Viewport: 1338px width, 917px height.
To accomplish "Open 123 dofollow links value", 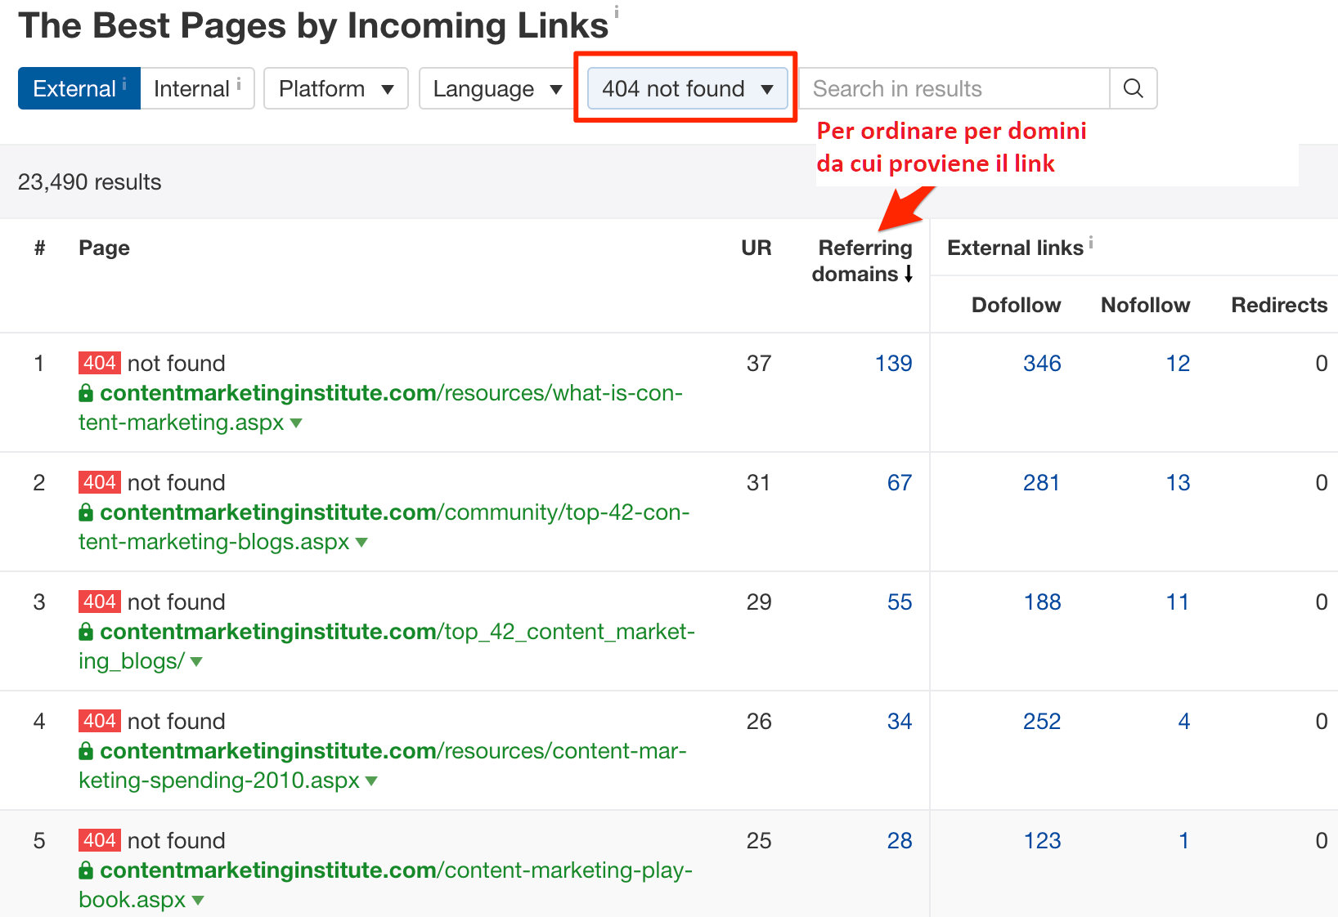I will coord(1042,841).
